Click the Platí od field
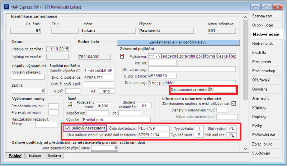 pos(162,63)
